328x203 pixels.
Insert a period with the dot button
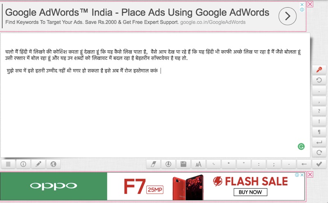coord(319,90)
